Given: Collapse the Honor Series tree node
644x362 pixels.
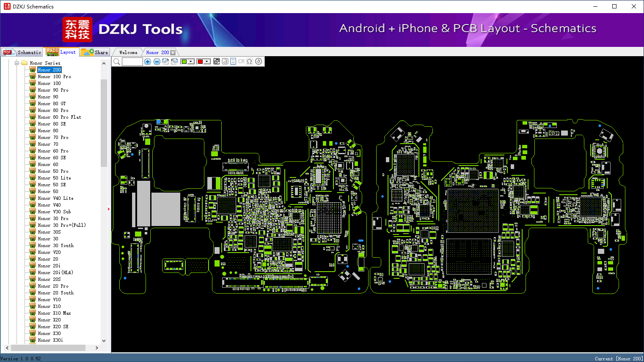Looking at the screenshot, I should click(x=17, y=63).
